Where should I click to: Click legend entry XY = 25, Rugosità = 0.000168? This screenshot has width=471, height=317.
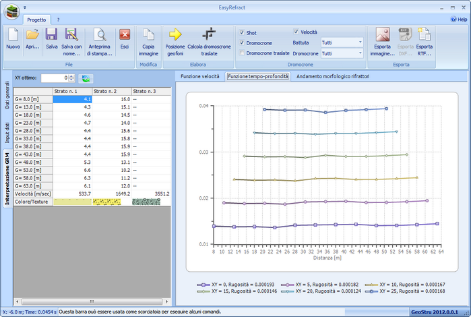click(405, 291)
